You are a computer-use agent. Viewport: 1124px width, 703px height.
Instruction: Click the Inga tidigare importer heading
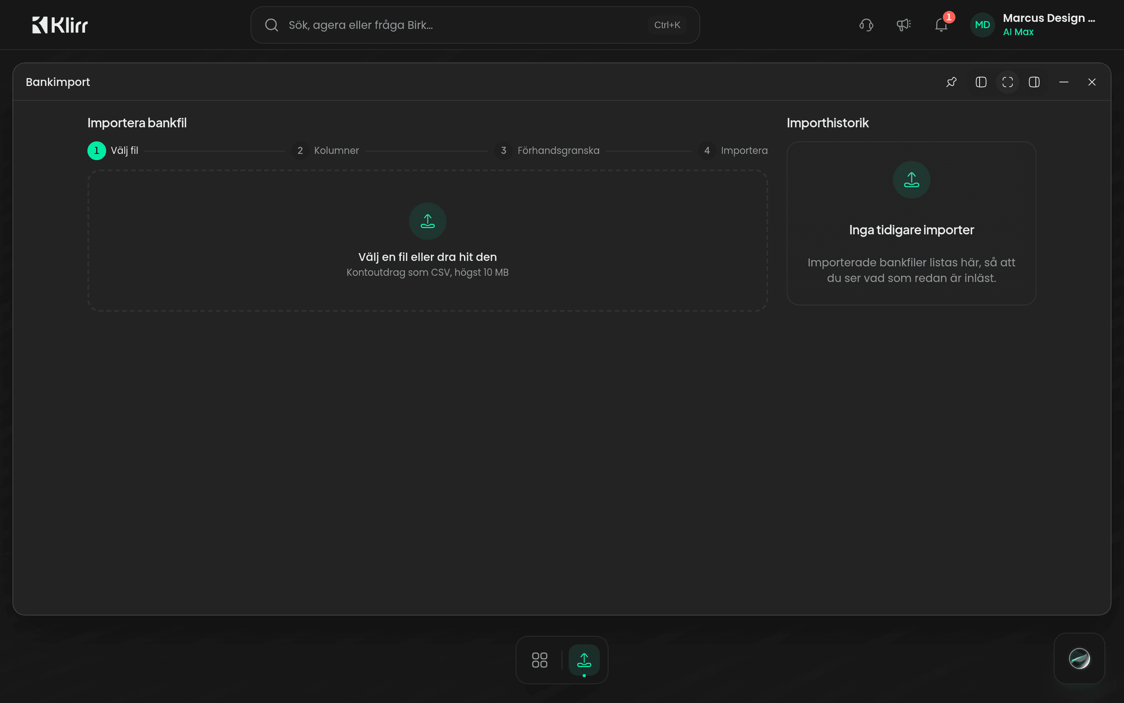pos(912,230)
